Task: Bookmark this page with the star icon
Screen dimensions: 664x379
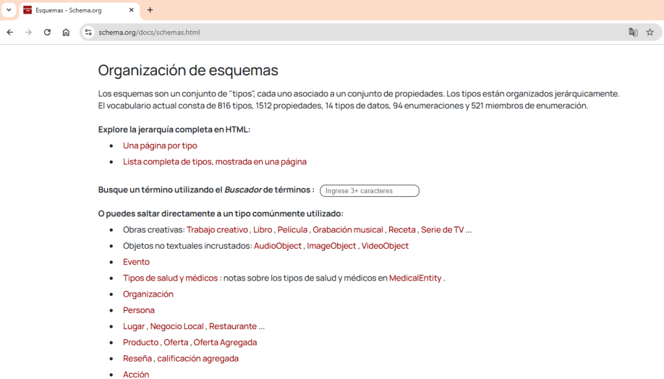Action: coord(650,32)
